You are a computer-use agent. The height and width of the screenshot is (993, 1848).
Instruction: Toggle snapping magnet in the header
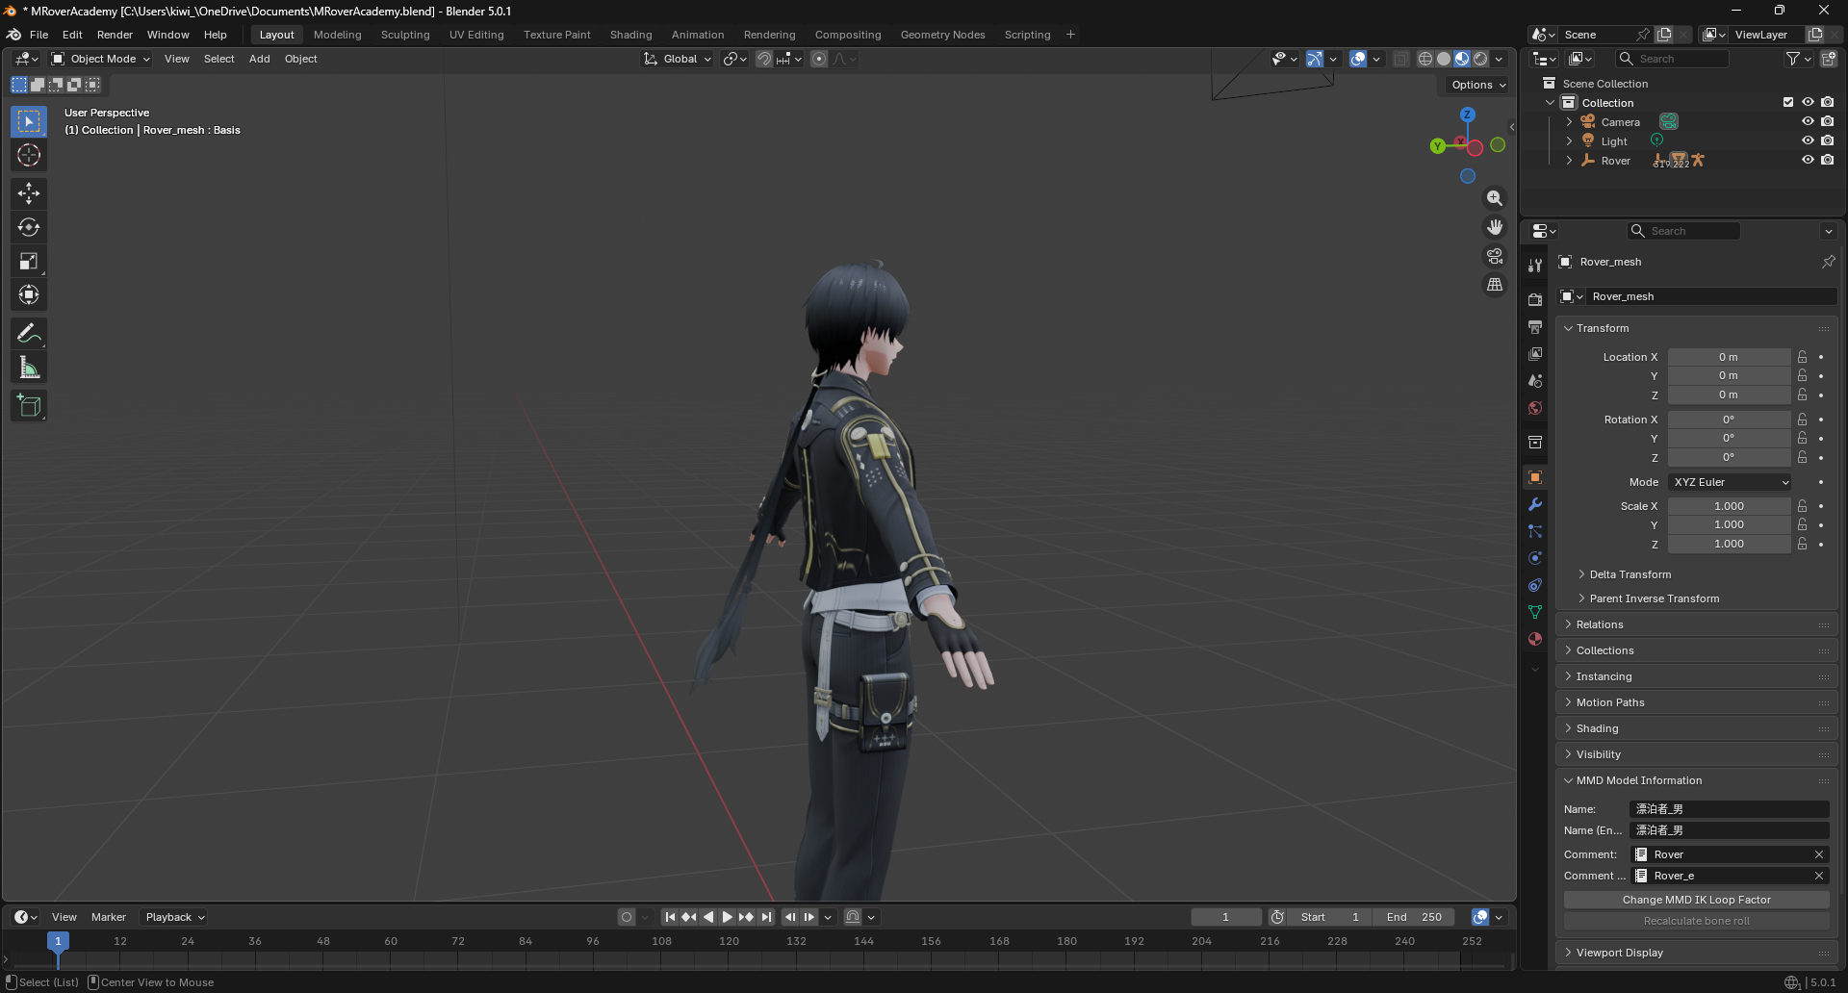click(764, 59)
